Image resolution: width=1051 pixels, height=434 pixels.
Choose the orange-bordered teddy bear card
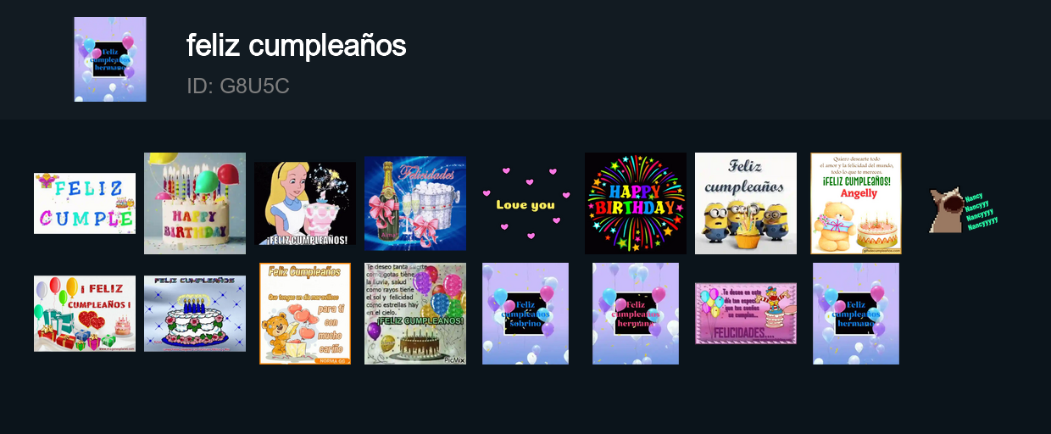point(305,314)
